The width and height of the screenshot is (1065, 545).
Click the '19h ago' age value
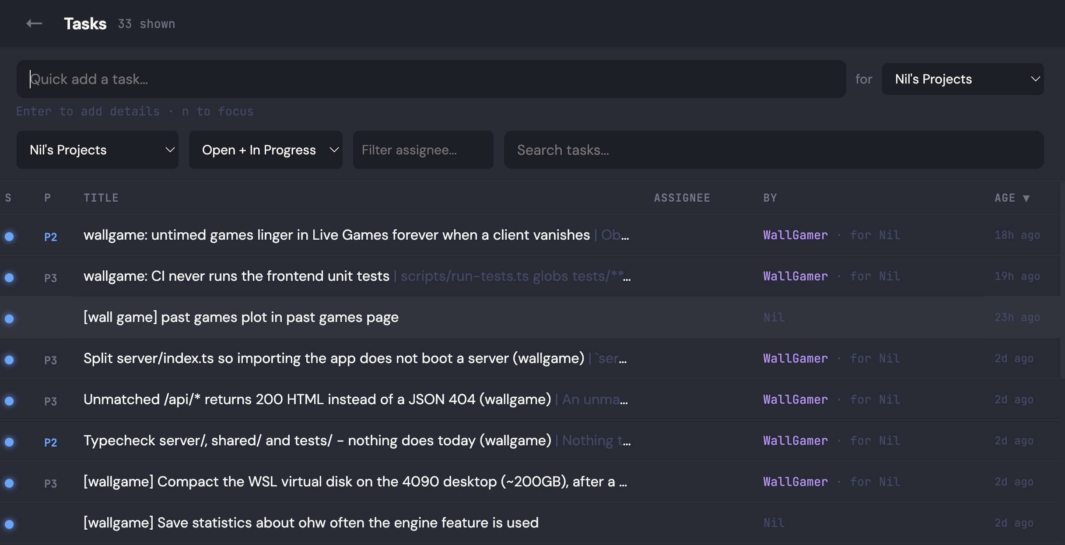coord(1017,276)
